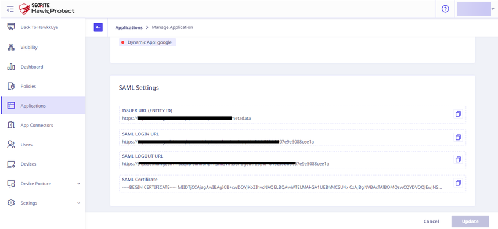Select Applications in the sidebar
The image size is (498, 229).
click(x=42, y=106)
